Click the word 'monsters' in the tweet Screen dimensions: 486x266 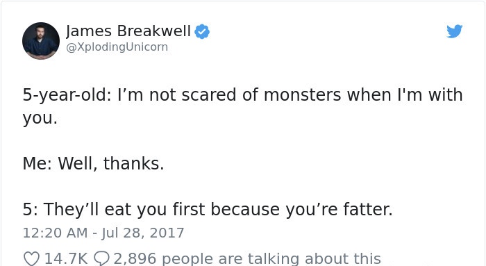[x=303, y=95]
